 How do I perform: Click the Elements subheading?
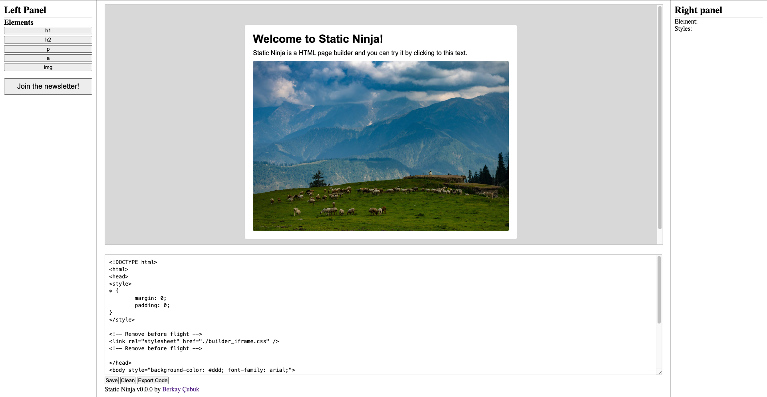pyautogui.click(x=19, y=22)
